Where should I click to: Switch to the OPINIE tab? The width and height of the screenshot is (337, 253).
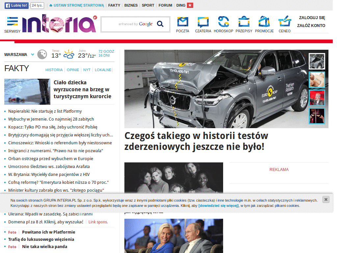pyautogui.click(x=73, y=70)
